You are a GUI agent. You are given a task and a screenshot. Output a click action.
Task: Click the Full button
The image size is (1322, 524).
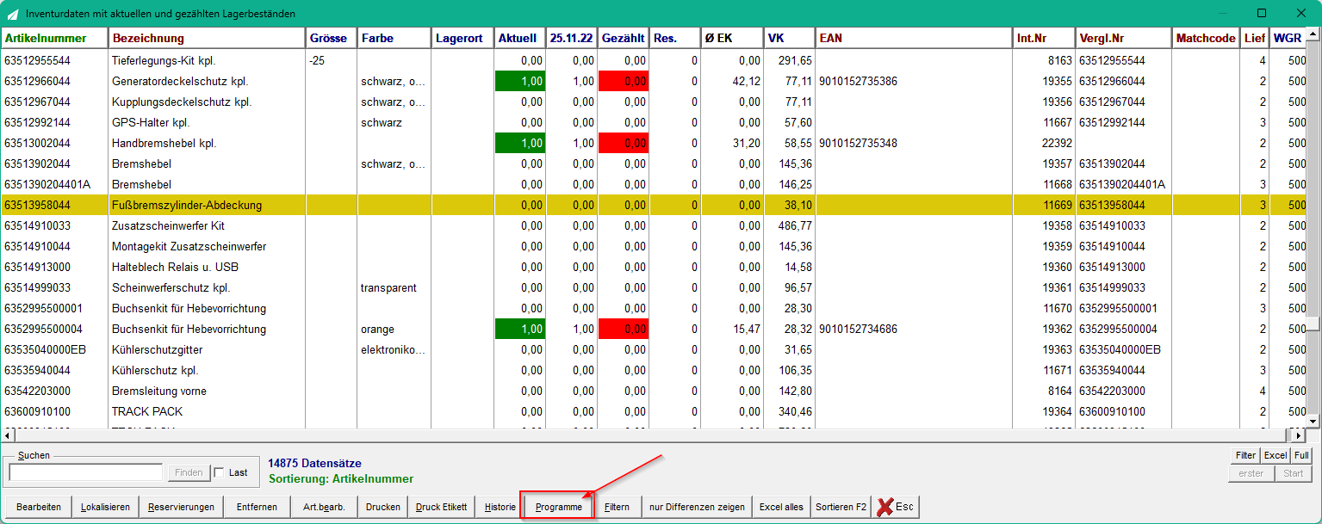click(x=1301, y=455)
